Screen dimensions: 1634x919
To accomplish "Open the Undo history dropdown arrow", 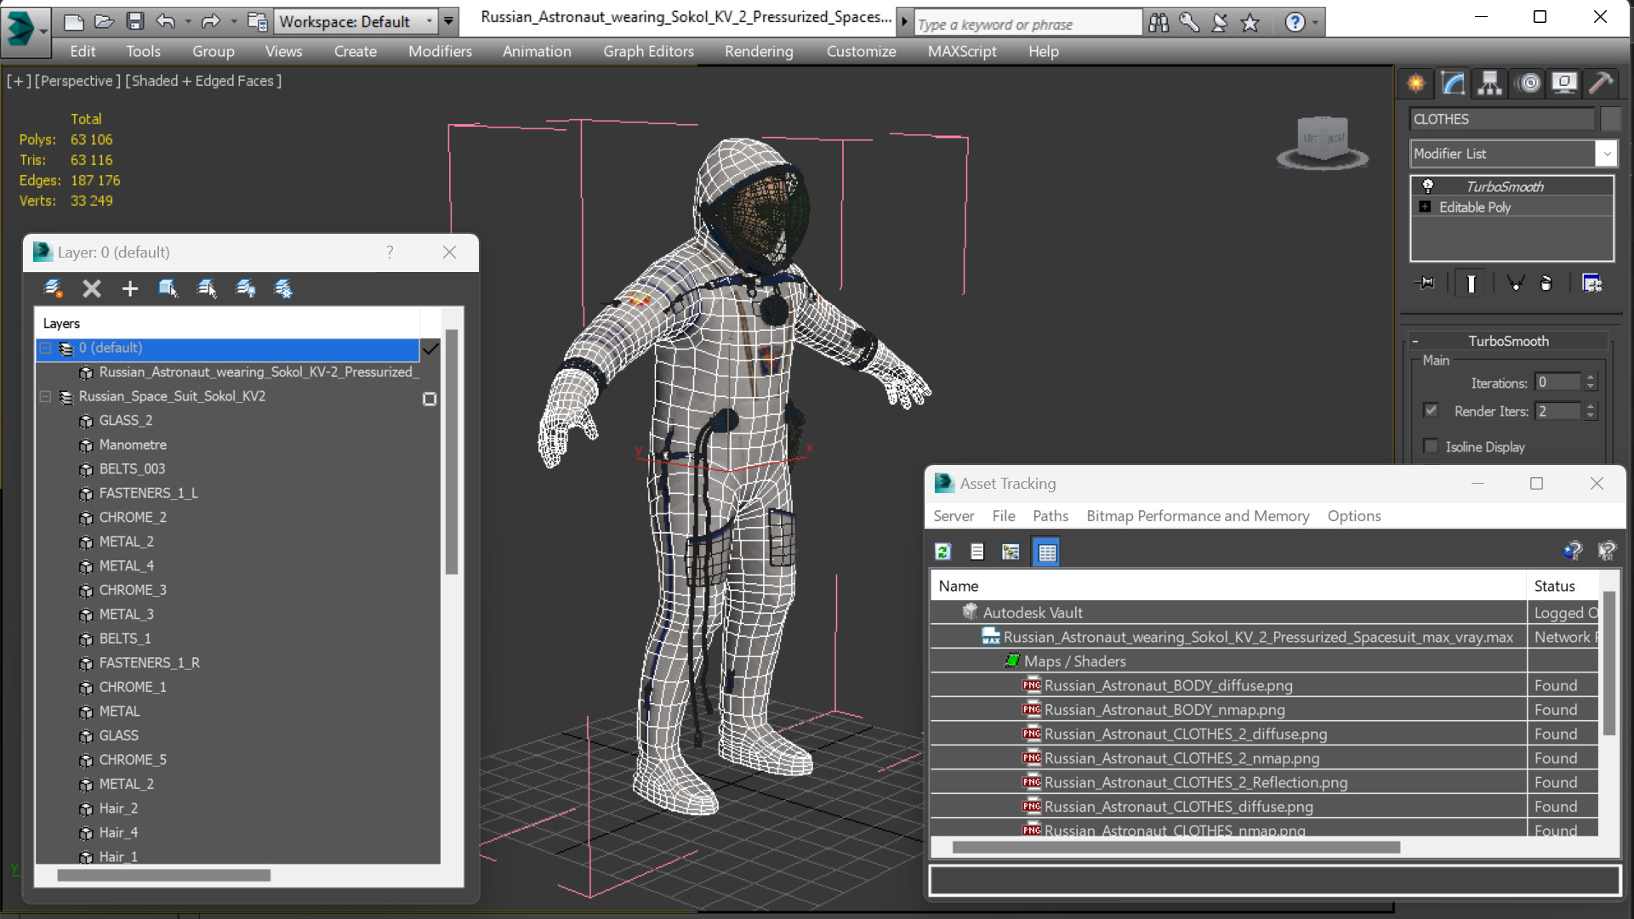I will click(187, 22).
